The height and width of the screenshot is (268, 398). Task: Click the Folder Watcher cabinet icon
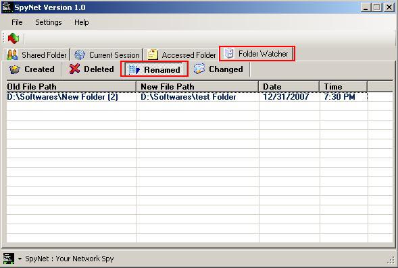229,53
